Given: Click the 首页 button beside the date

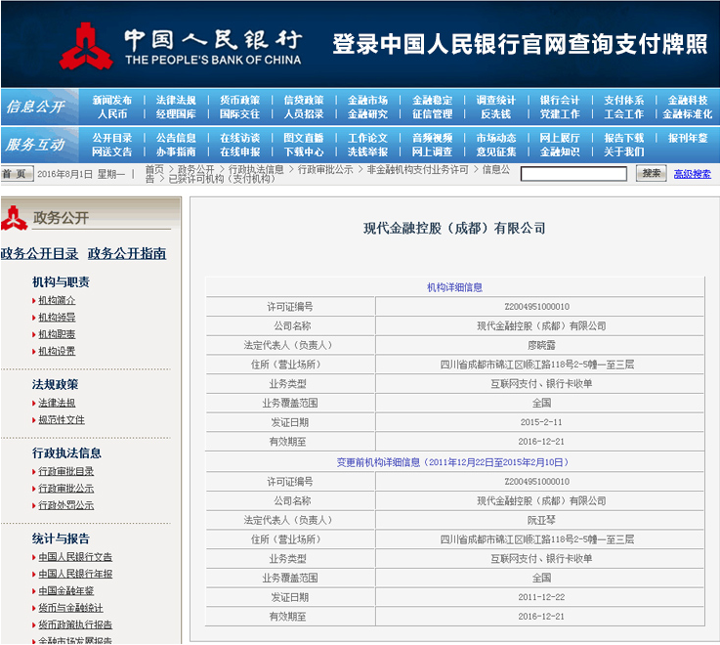Looking at the screenshot, I should (17, 174).
